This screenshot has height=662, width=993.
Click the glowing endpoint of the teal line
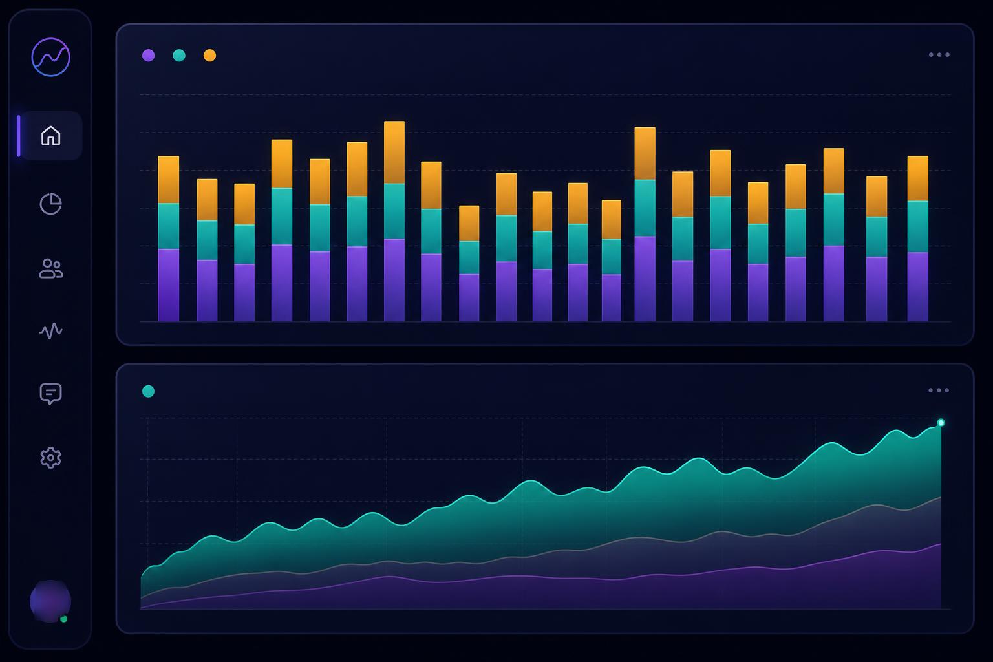point(941,423)
